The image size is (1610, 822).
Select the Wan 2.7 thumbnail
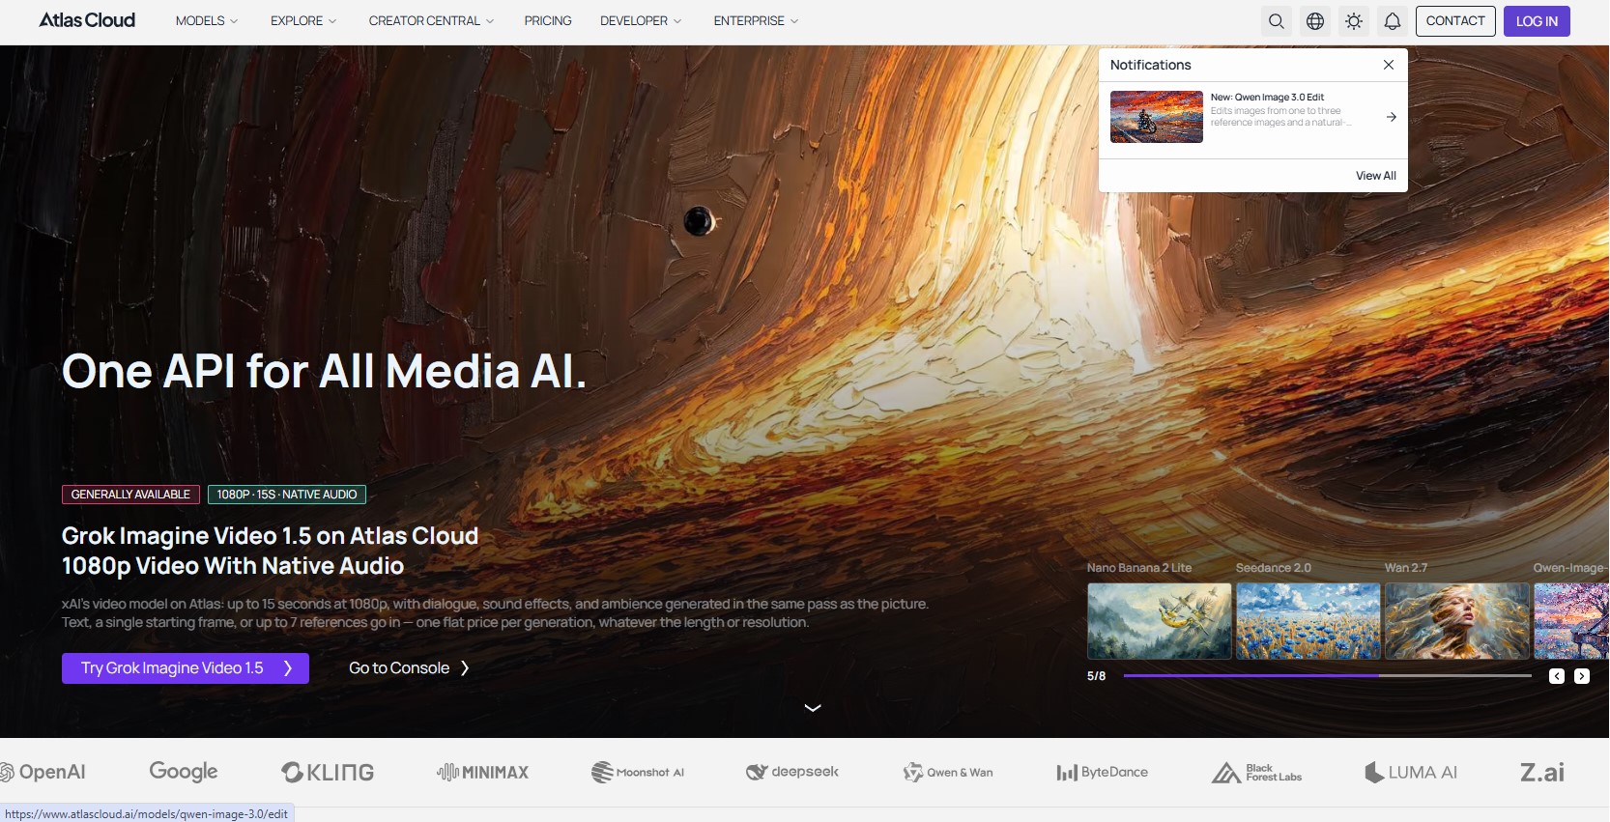[1457, 621]
